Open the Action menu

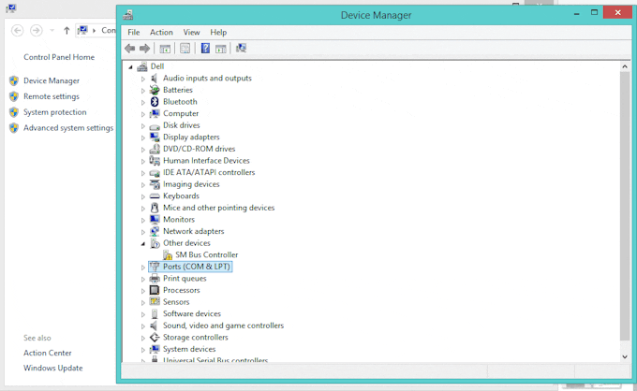161,32
